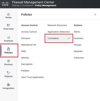Click the Correlation breadcrumb link

tap(28, 6)
